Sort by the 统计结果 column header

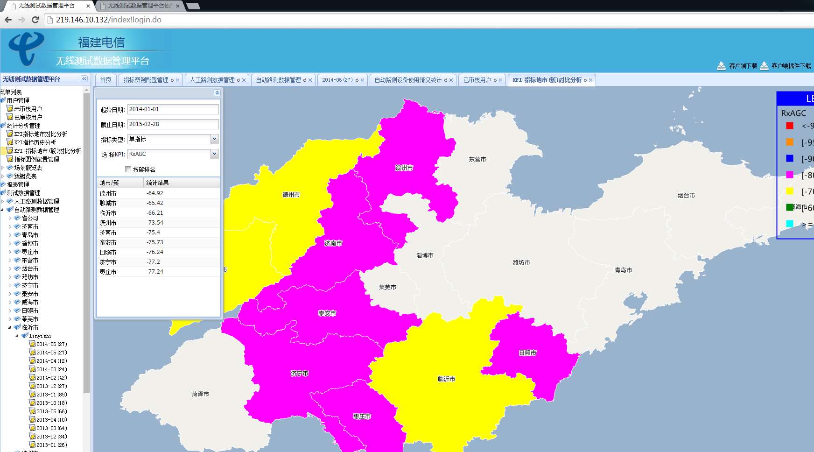[182, 183]
